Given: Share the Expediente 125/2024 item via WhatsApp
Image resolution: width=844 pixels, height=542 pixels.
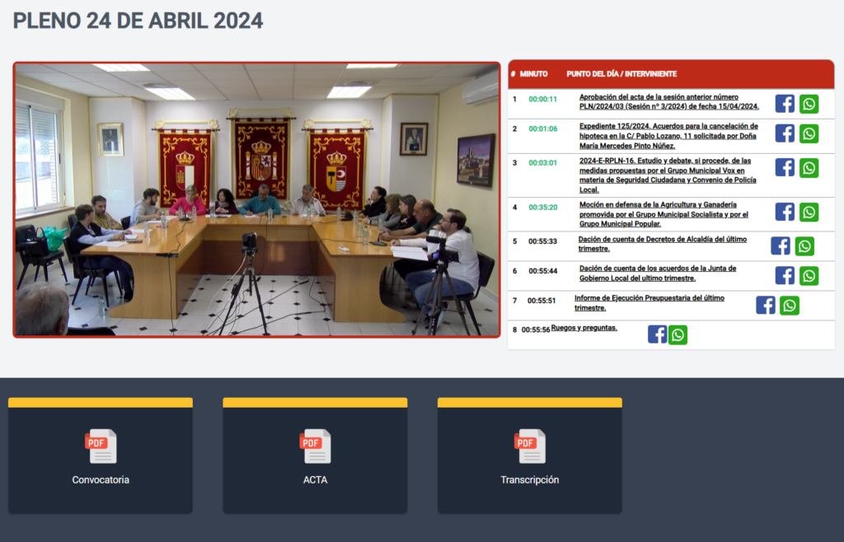Looking at the screenshot, I should click(809, 133).
